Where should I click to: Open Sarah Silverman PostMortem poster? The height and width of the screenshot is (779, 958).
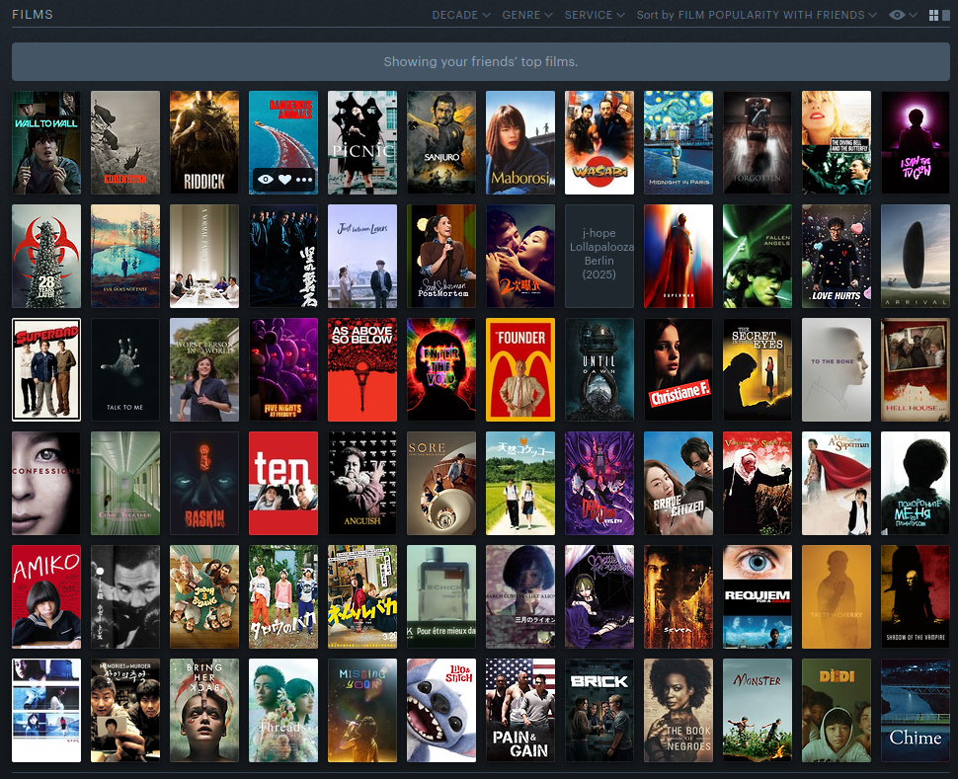point(441,257)
